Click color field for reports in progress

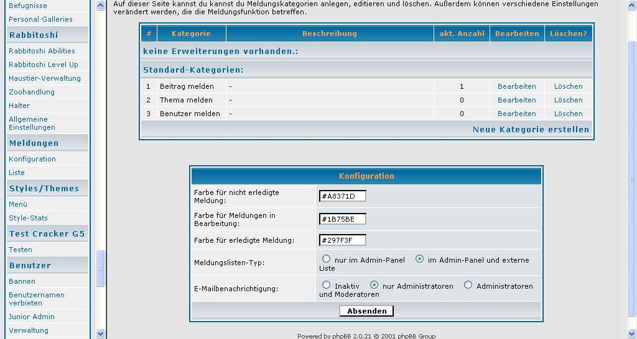click(342, 219)
